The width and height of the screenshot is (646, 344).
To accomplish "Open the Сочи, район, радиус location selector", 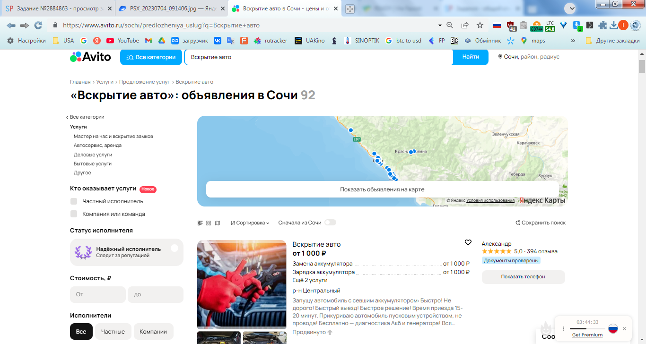I will (x=529, y=57).
